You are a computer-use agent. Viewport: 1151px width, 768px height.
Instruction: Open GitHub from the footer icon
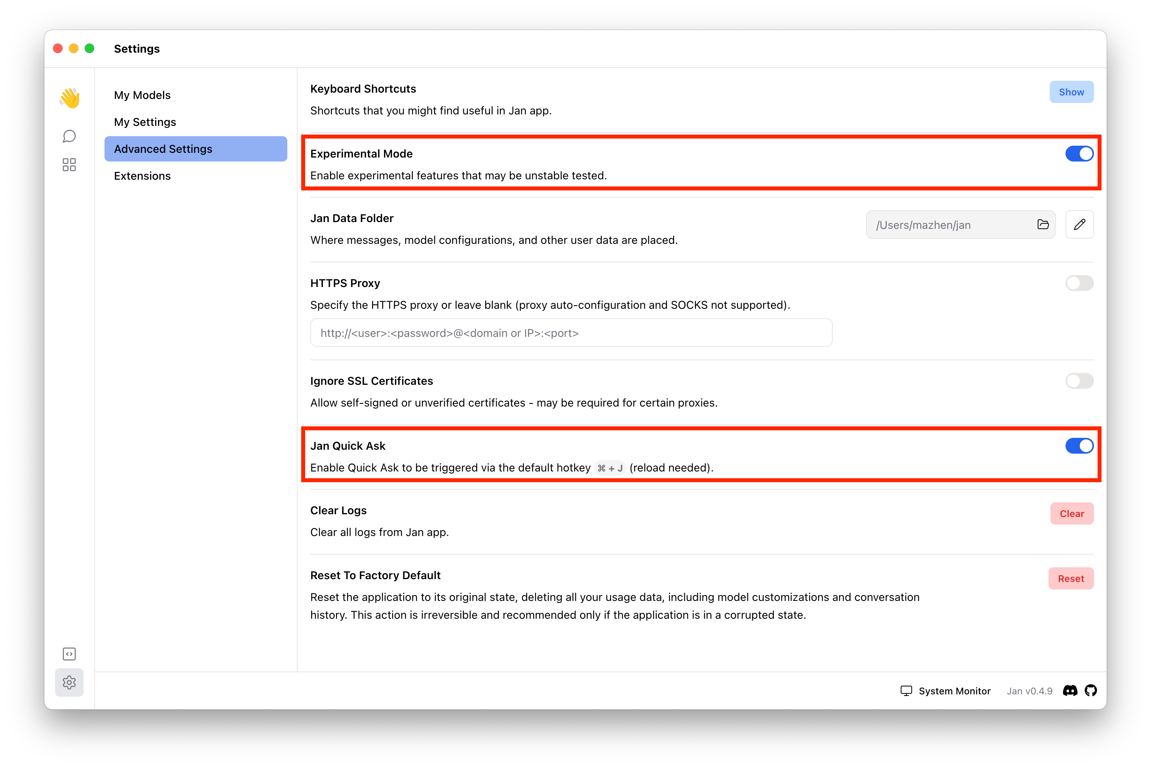[1090, 691]
